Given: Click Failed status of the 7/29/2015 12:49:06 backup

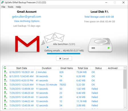Looking at the screenshot, I should (x=95, y=89).
